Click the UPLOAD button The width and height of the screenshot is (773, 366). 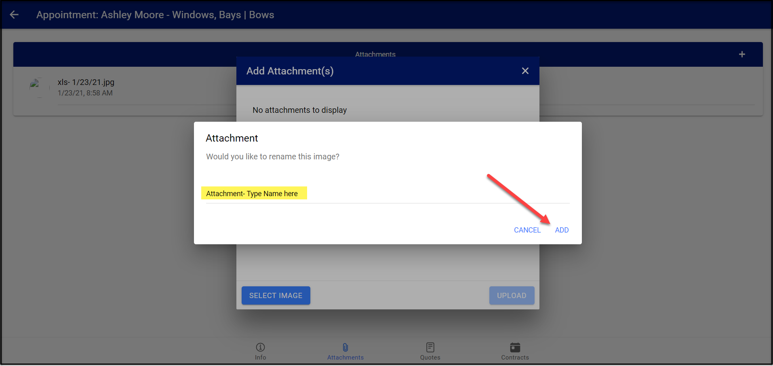pyautogui.click(x=512, y=296)
